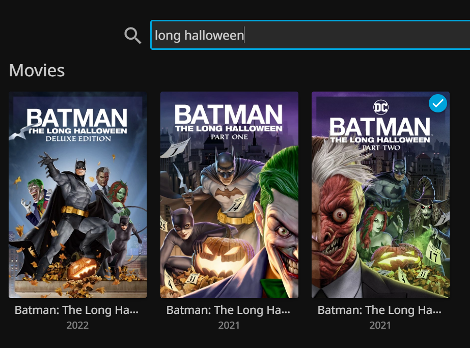470x348 pixels.
Task: Click the magnifying glass search icon
Action: pyautogui.click(x=132, y=35)
